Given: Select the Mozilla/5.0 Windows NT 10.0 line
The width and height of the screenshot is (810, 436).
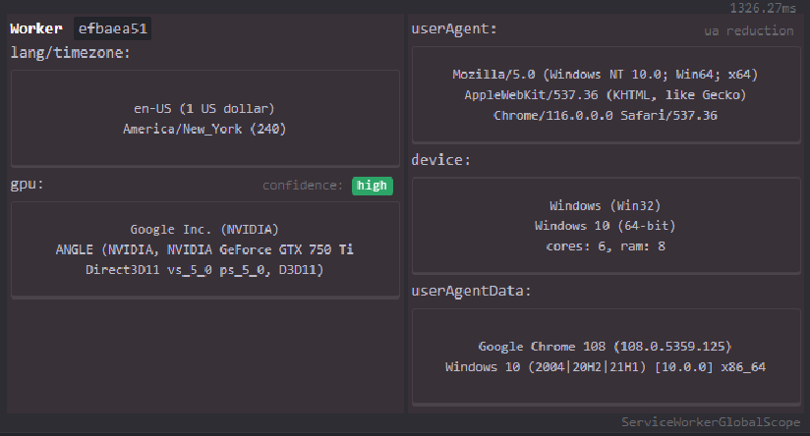Looking at the screenshot, I should point(605,75).
